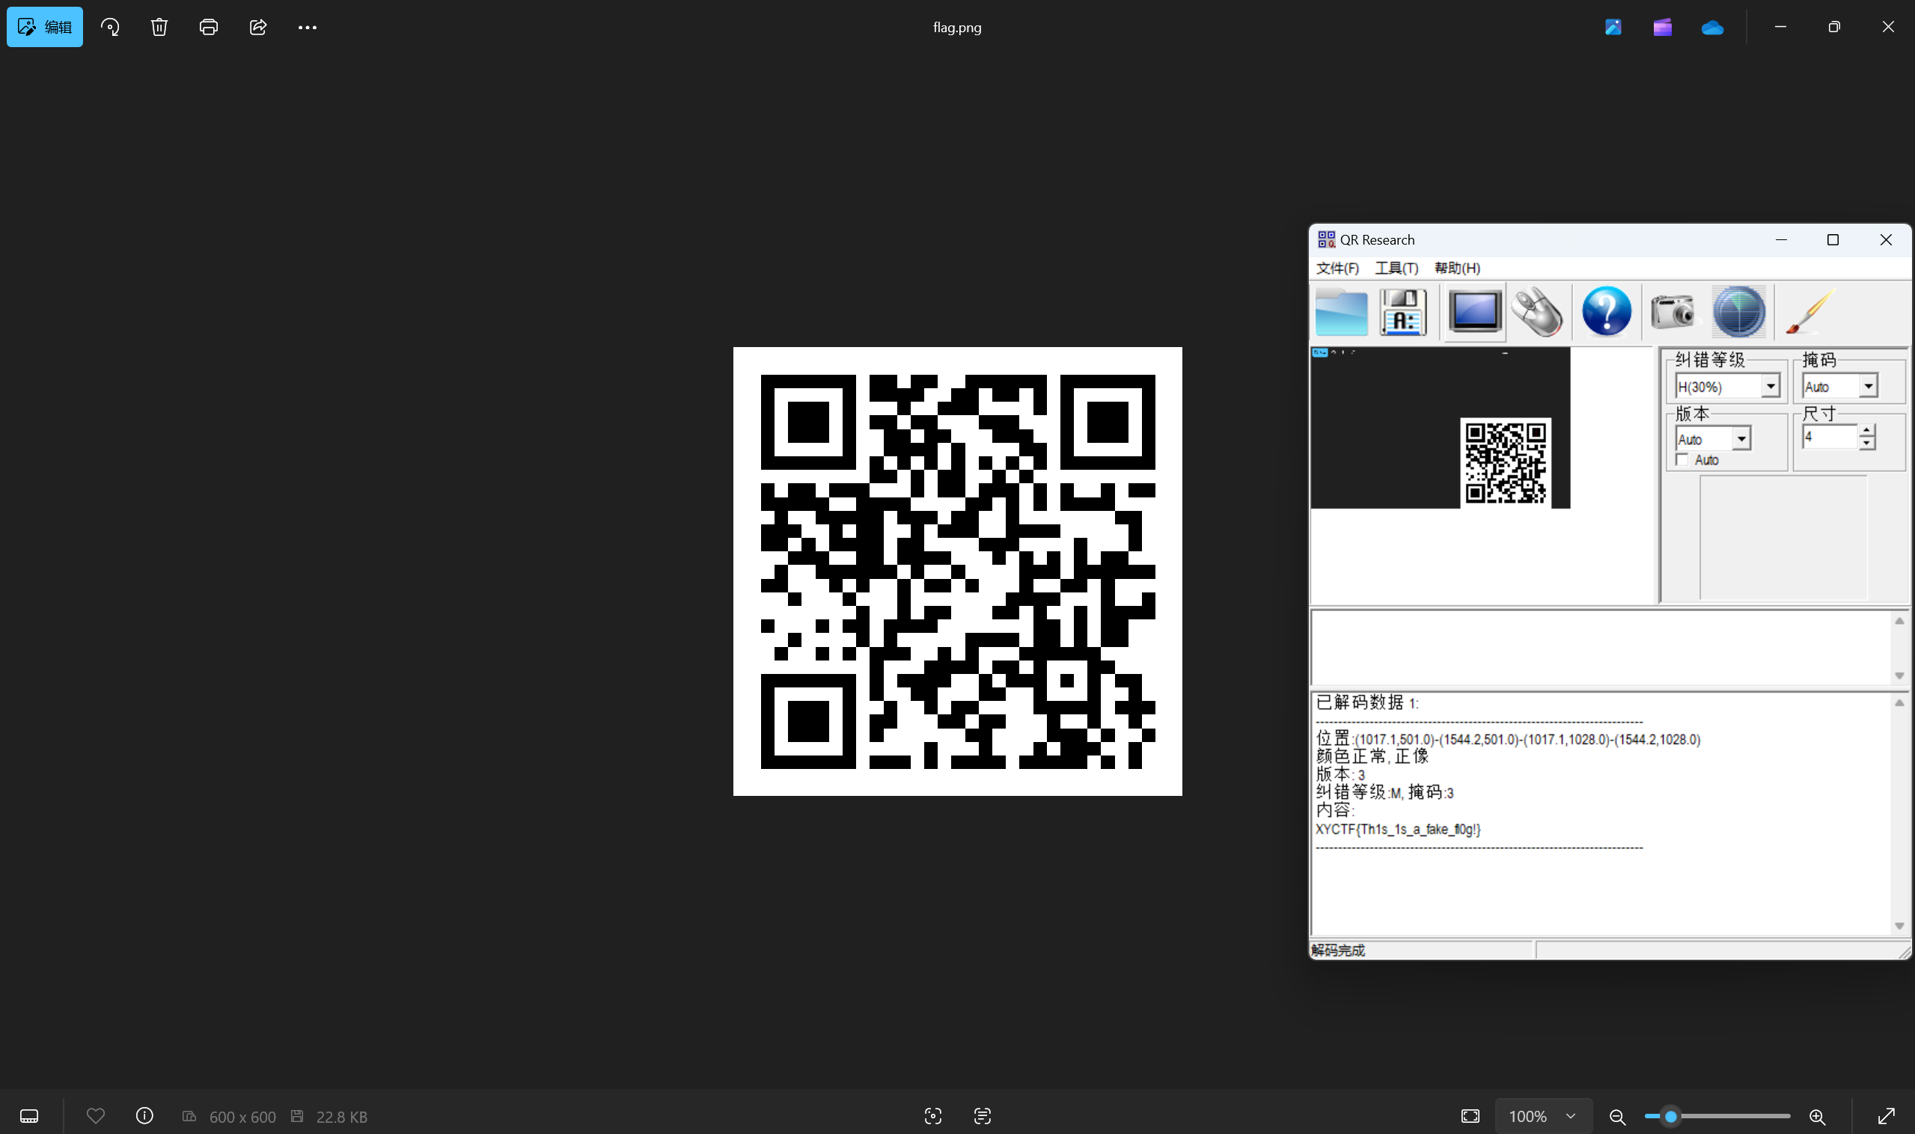Open the 工具(T) menu in QR Research

[1396, 269]
